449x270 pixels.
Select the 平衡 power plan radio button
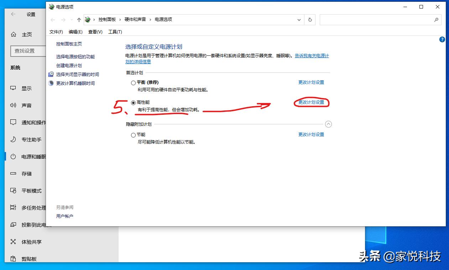(x=133, y=82)
